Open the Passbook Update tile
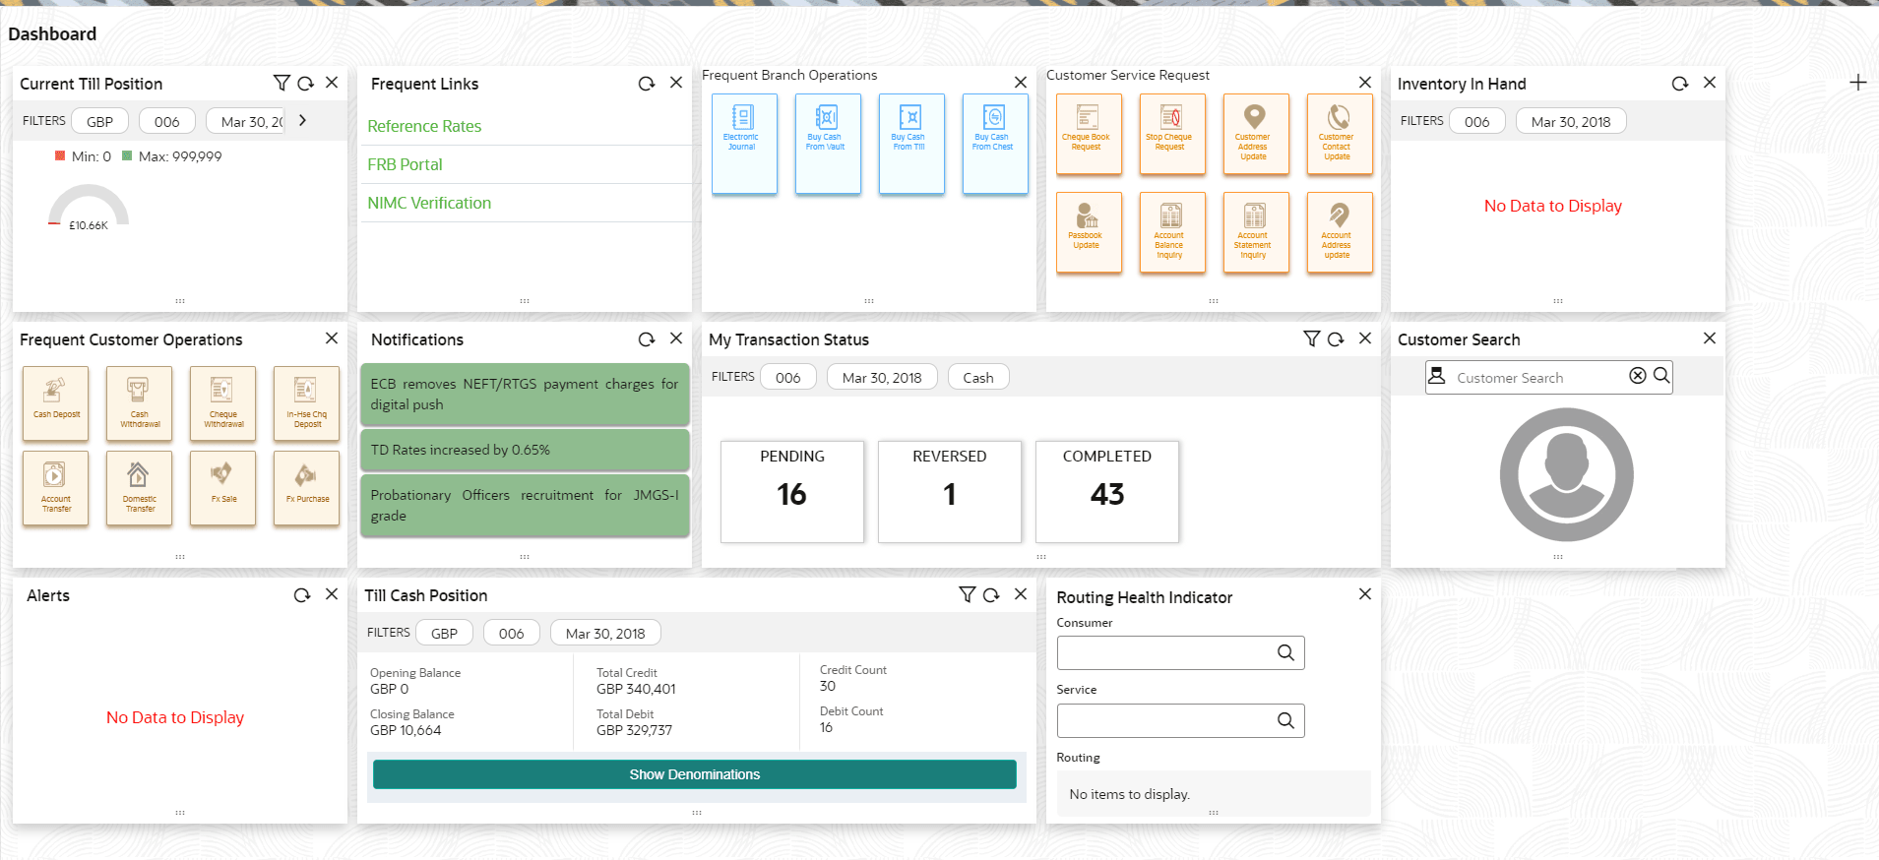The image size is (1879, 860). tap(1088, 232)
